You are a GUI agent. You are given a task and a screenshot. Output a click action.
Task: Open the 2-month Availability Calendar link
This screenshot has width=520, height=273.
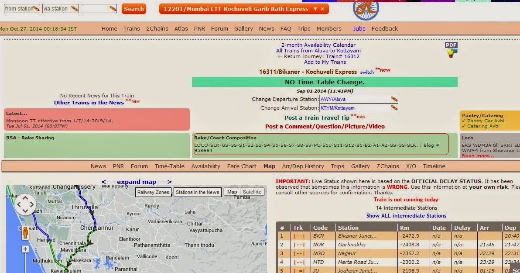(x=318, y=45)
